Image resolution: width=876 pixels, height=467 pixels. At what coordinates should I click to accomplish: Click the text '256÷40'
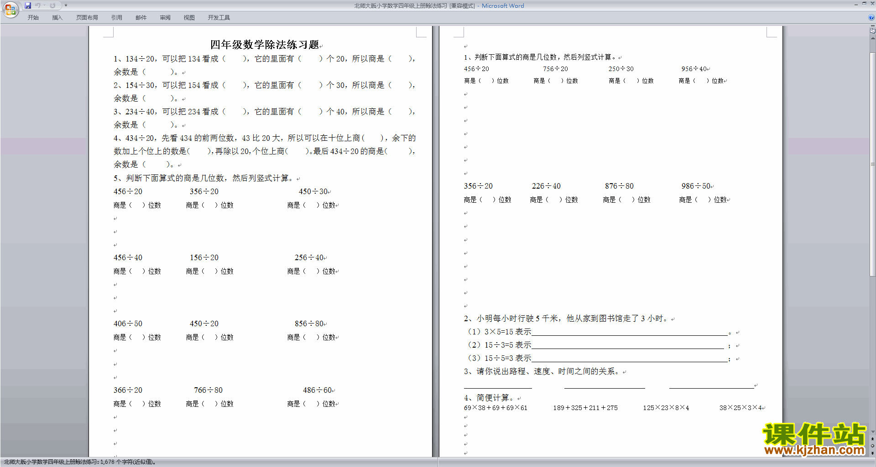pyautogui.click(x=309, y=257)
